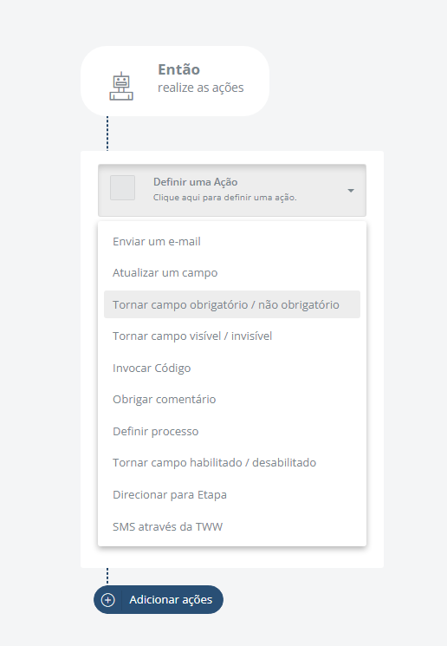Click the Então heading text

click(x=179, y=69)
